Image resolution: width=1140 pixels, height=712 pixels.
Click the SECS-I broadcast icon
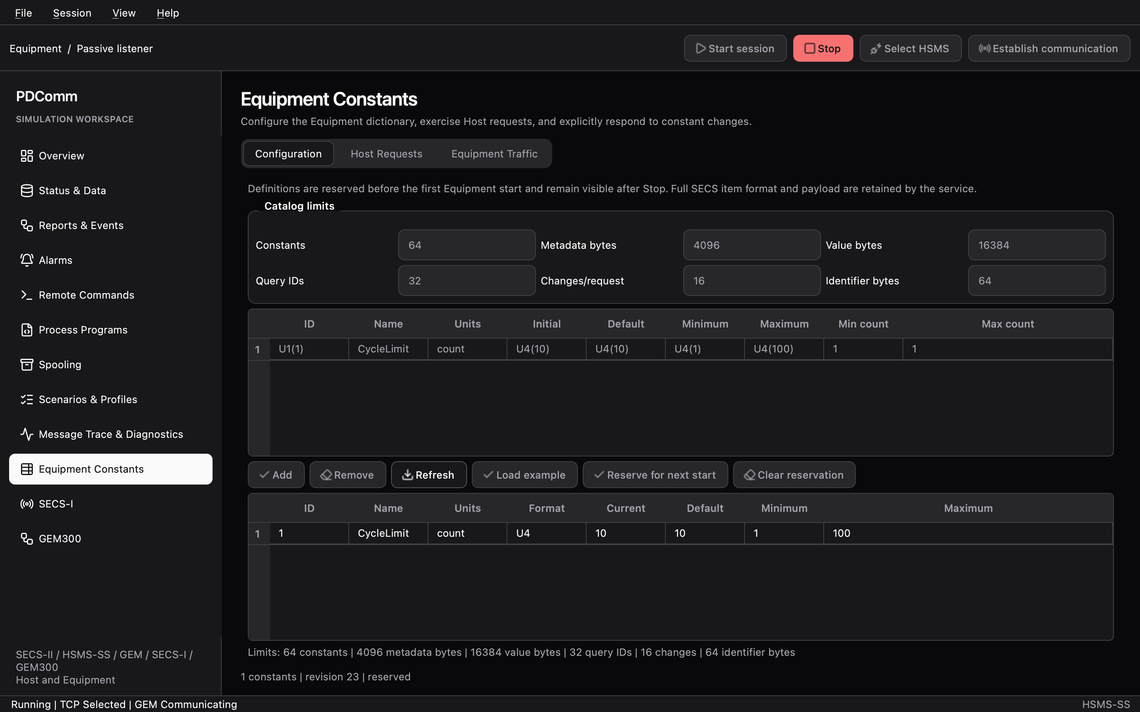click(27, 504)
